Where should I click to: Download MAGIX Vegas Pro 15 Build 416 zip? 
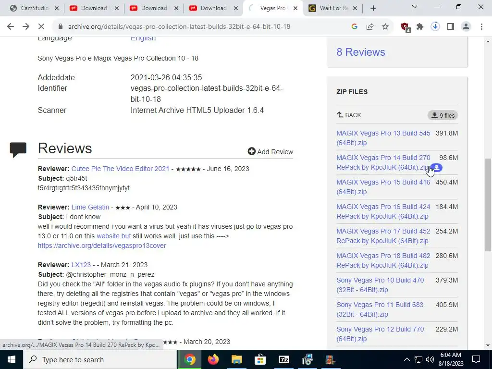[x=383, y=187]
